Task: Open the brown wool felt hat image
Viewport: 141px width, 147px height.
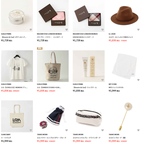Action: (124, 16)
